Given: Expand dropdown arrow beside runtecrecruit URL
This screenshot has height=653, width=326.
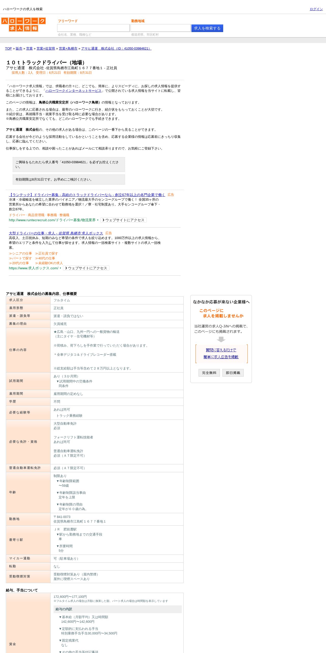Looking at the screenshot, I should pos(98,220).
